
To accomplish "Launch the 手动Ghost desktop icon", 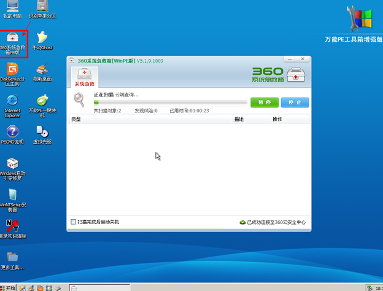I will click(x=42, y=41).
